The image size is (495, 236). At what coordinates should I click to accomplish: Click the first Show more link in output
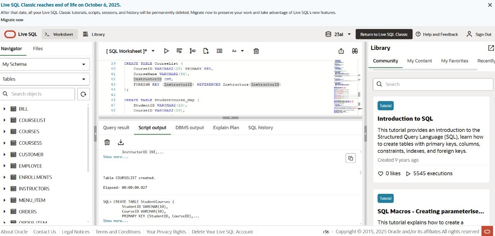(115, 157)
